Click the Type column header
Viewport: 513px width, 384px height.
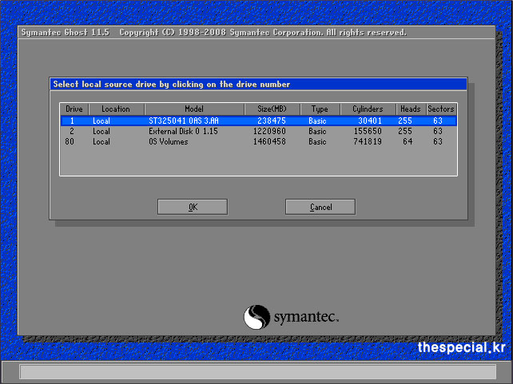click(x=320, y=109)
